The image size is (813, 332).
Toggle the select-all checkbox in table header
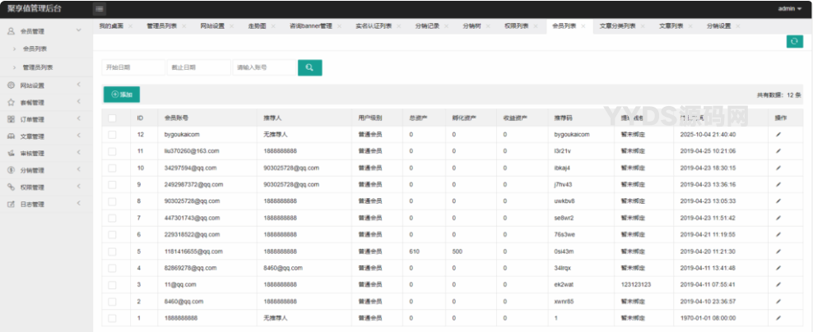[x=112, y=118]
